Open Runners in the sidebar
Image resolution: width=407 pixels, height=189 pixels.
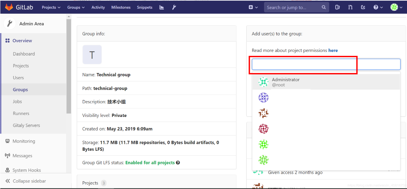point(21,113)
